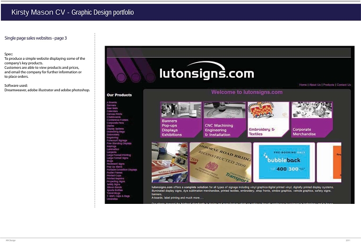This screenshot has width=361, height=242.
Task: Open the bubbleback blue advert image
Action: pyautogui.click(x=284, y=163)
